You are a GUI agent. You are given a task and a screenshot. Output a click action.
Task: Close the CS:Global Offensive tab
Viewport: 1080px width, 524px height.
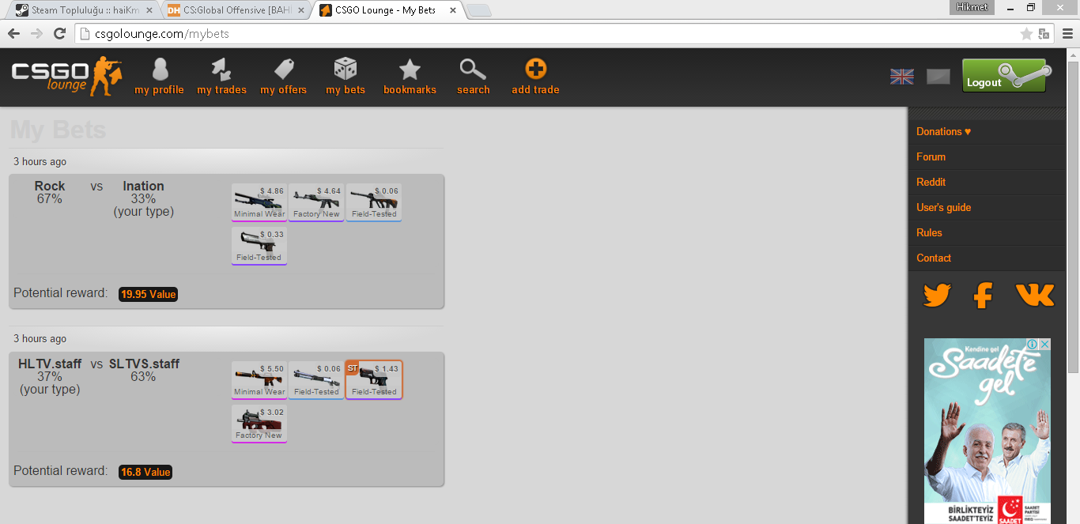300,10
